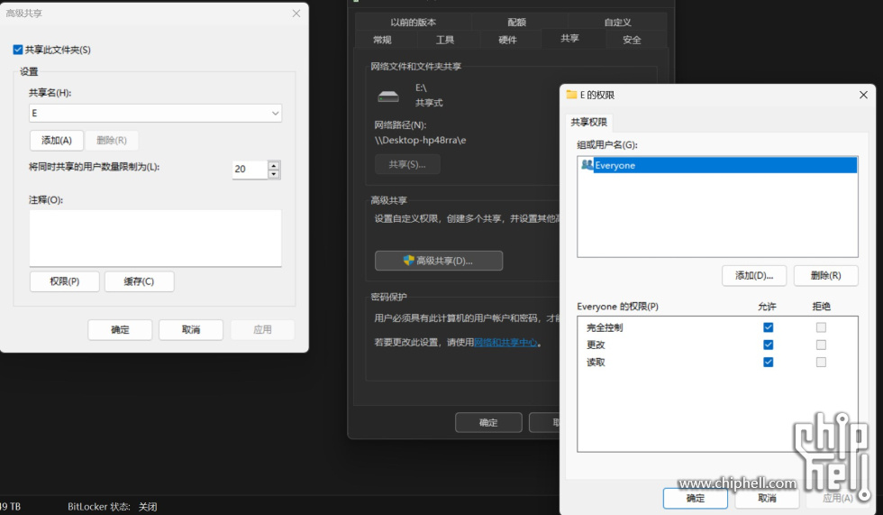Open the Network and Sharing Center link
Screen dimensions: 883x515
point(505,343)
